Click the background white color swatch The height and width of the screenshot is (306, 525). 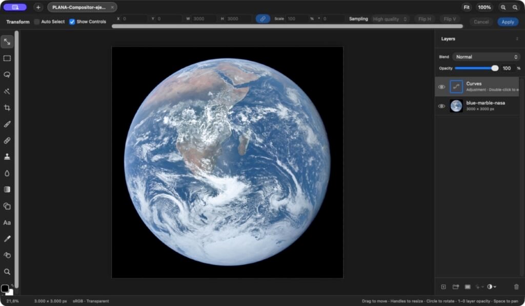click(x=11, y=293)
